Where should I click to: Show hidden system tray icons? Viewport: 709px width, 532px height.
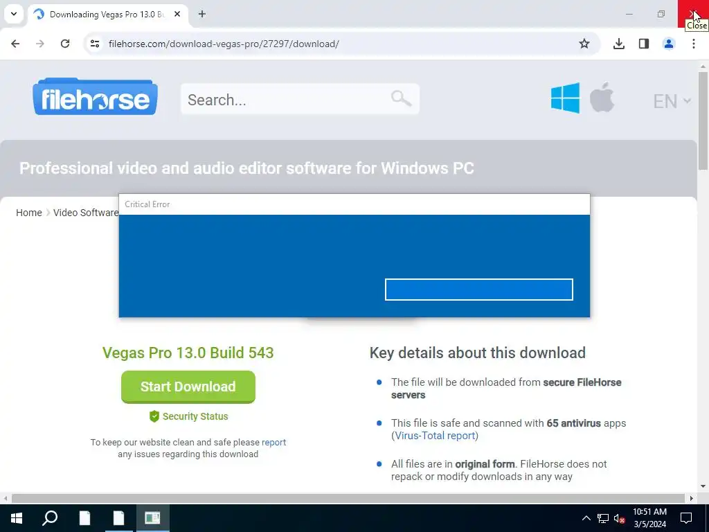click(x=586, y=518)
